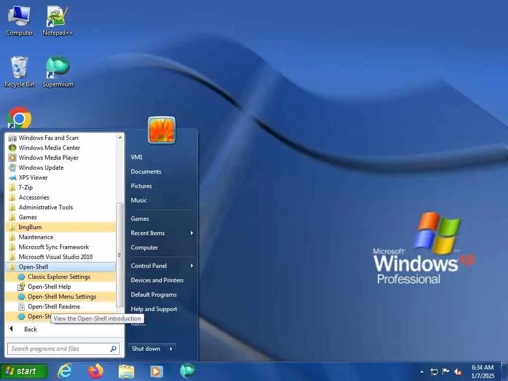Open Documents from the start menu

tap(146, 172)
